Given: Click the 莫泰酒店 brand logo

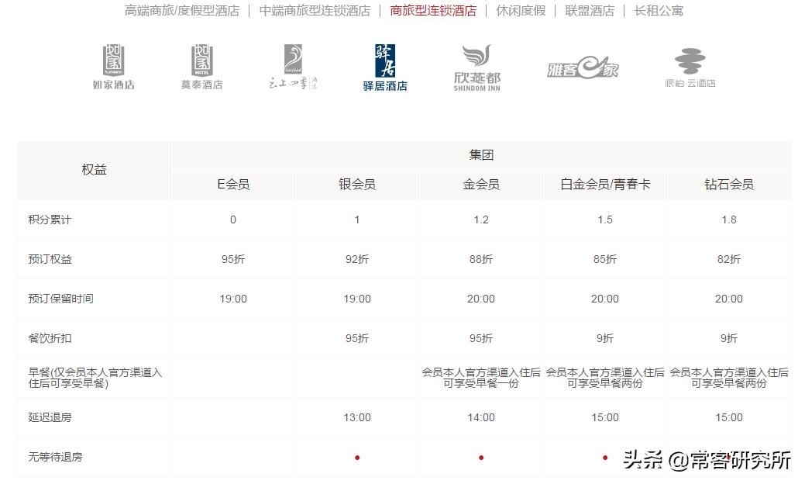Looking at the screenshot, I should [201, 66].
